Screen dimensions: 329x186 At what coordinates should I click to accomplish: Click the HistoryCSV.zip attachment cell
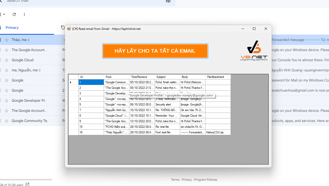218,132
